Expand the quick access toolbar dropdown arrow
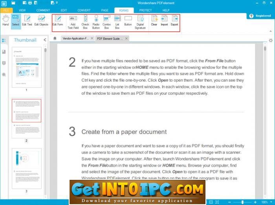275x205 pixels. [x=57, y=3]
